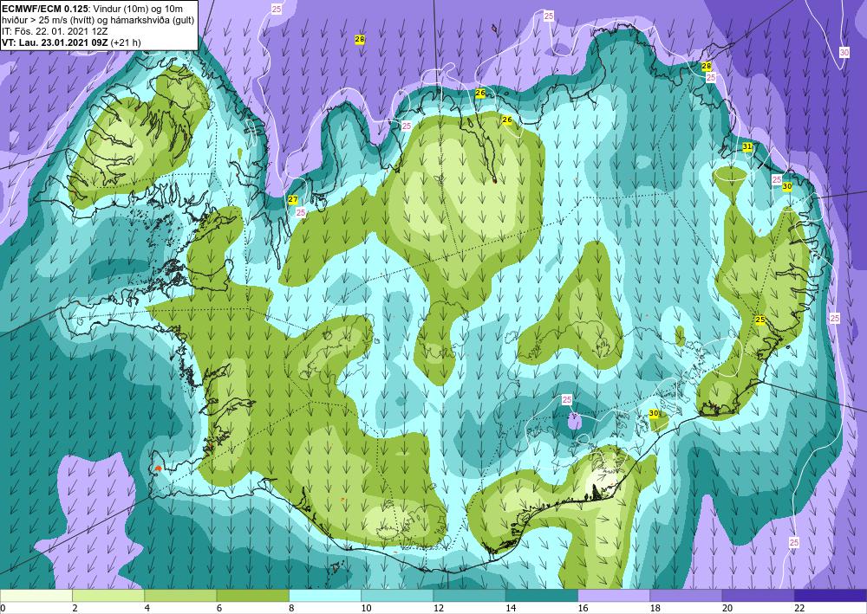This screenshot has width=867, height=614.
Task: Select the 8–10 m/s pale cyan legend swatch
Action: pos(325,595)
